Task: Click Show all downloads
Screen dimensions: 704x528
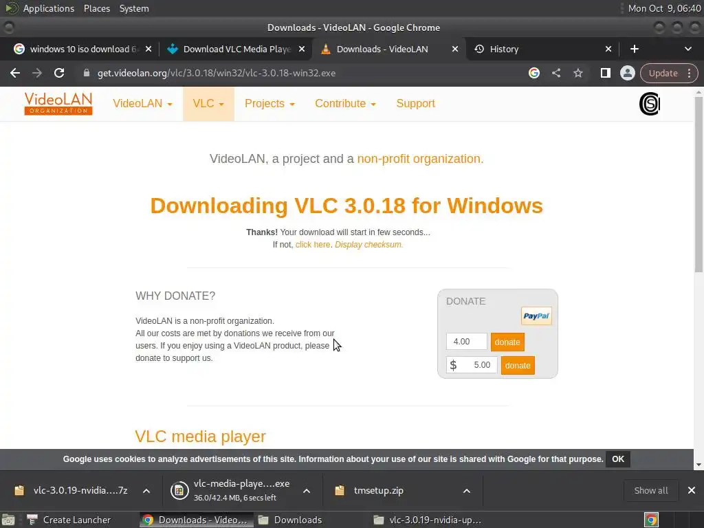Action: coord(651,491)
